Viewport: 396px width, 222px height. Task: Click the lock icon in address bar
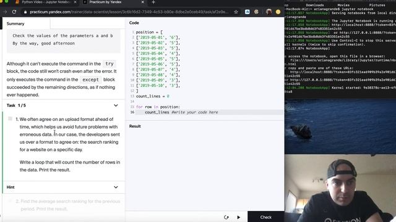(x=25, y=12)
